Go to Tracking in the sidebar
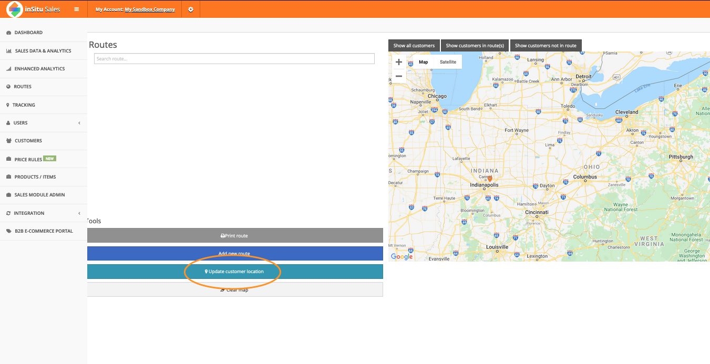The width and height of the screenshot is (710, 364). pos(24,105)
